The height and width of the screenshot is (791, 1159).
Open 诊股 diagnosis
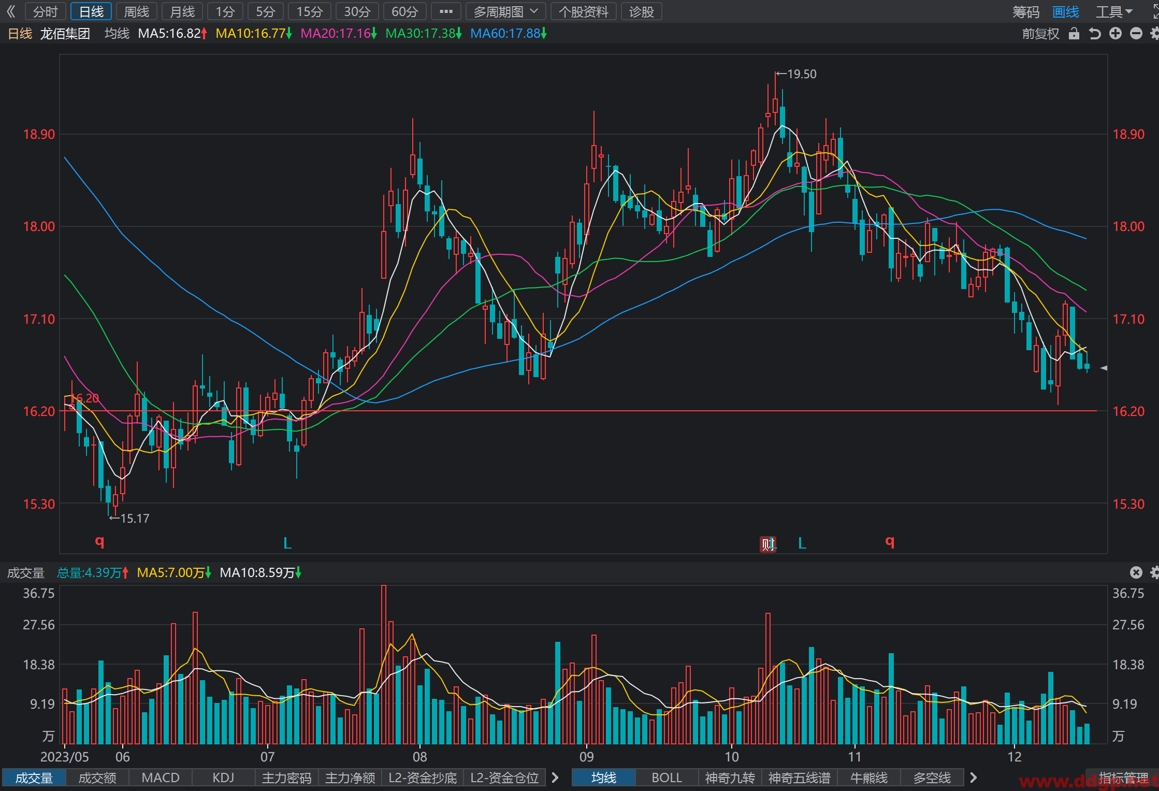point(642,11)
